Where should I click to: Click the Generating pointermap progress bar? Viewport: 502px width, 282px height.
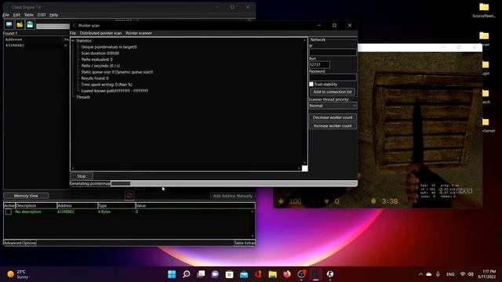pos(234,183)
